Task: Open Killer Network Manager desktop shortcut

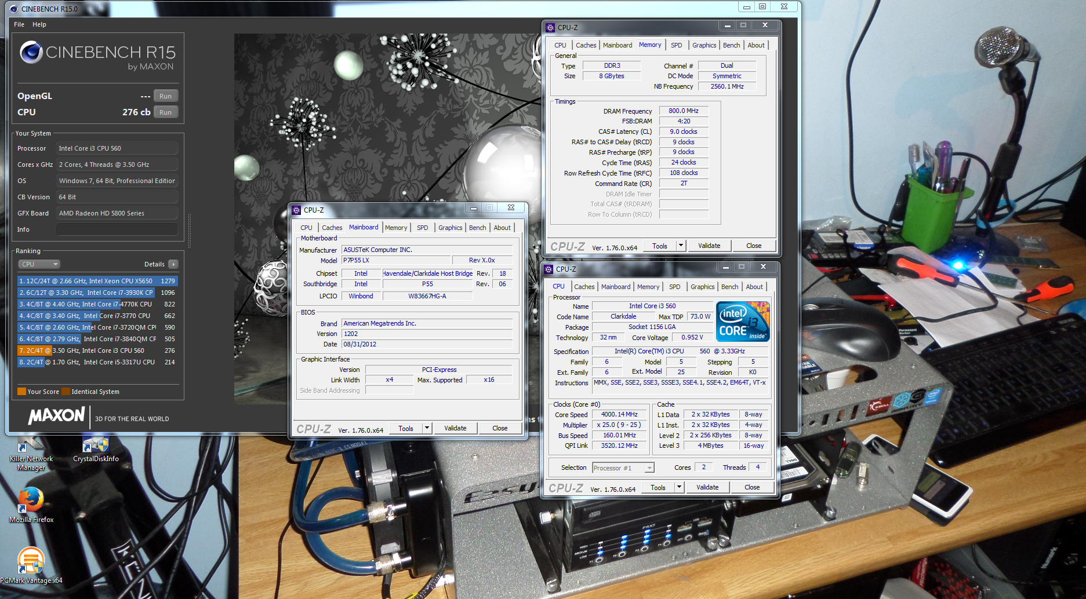Action: (x=31, y=454)
